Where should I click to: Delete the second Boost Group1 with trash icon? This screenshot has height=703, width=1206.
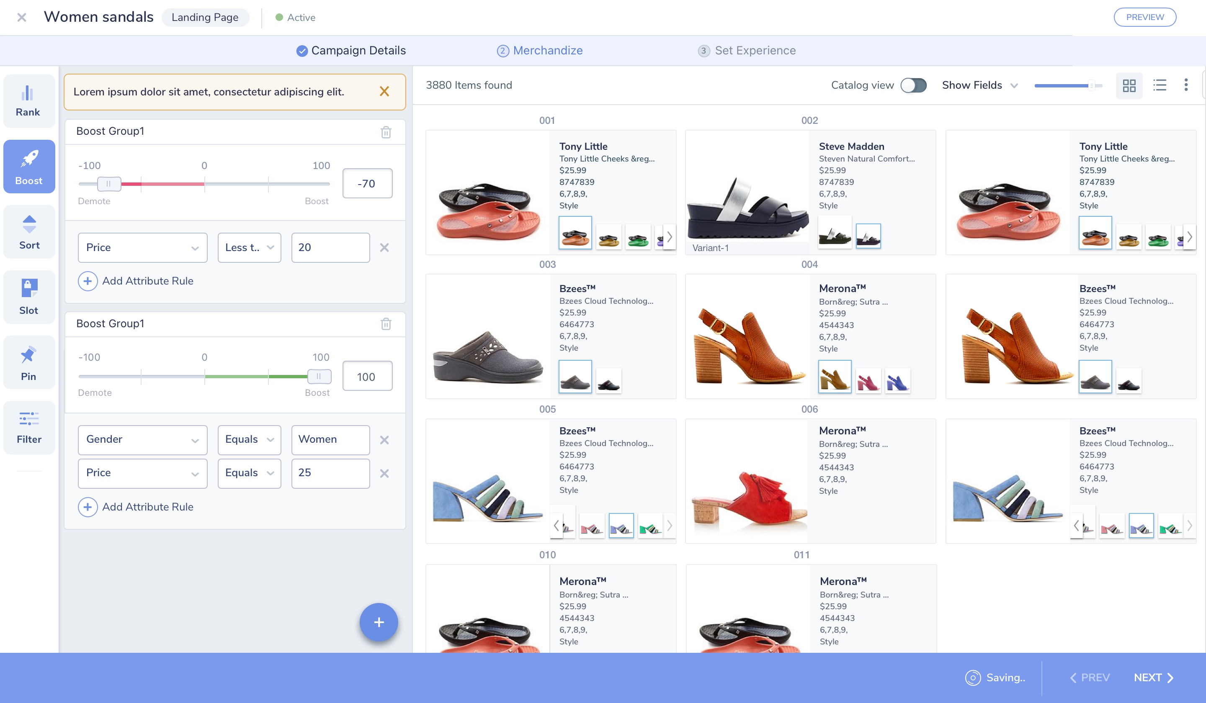(x=386, y=324)
